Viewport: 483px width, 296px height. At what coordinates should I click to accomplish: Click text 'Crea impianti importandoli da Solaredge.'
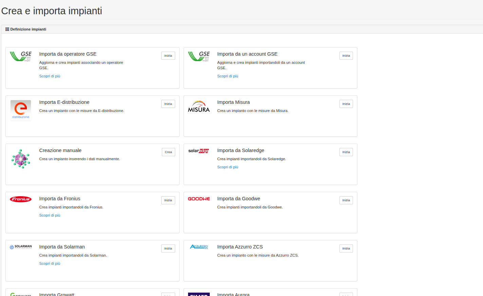coord(252,159)
